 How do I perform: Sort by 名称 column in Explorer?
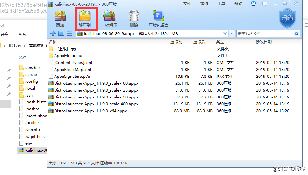pos(22,57)
